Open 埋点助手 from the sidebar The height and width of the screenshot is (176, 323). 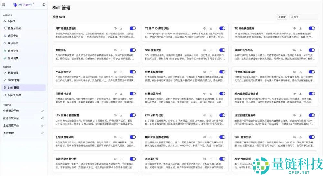(x=23, y=44)
